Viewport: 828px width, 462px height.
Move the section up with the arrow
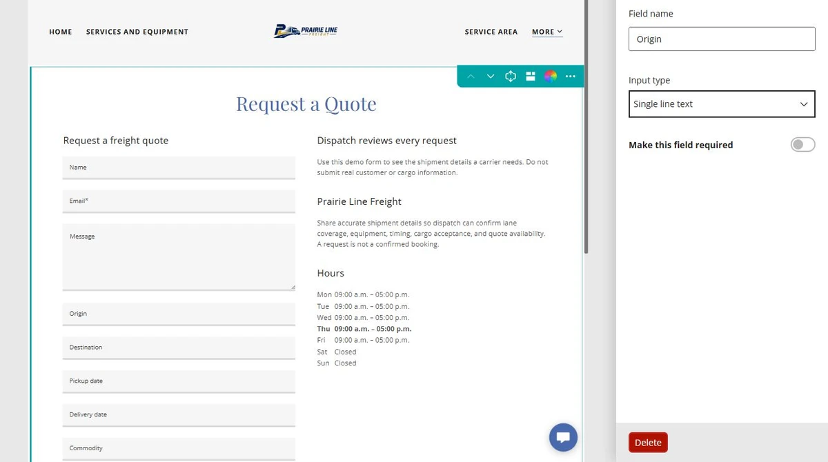[471, 77]
